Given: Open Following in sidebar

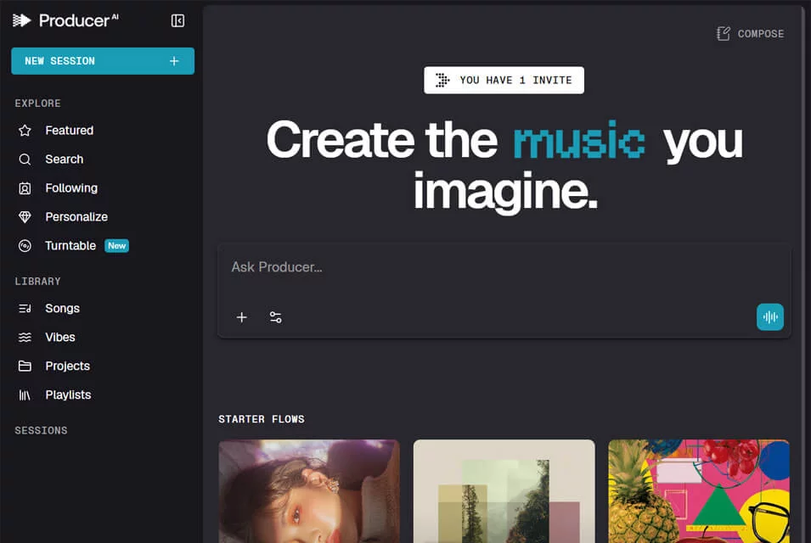Looking at the screenshot, I should (x=70, y=188).
